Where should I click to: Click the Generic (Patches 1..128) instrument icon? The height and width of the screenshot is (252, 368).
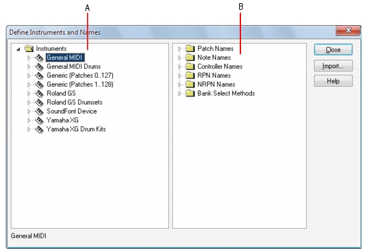(39, 85)
